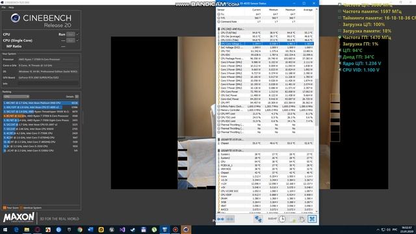Click the expand-view arrows icon in HWiNFO toolbar
Viewport: 416px width, 234px height.
[220, 219]
